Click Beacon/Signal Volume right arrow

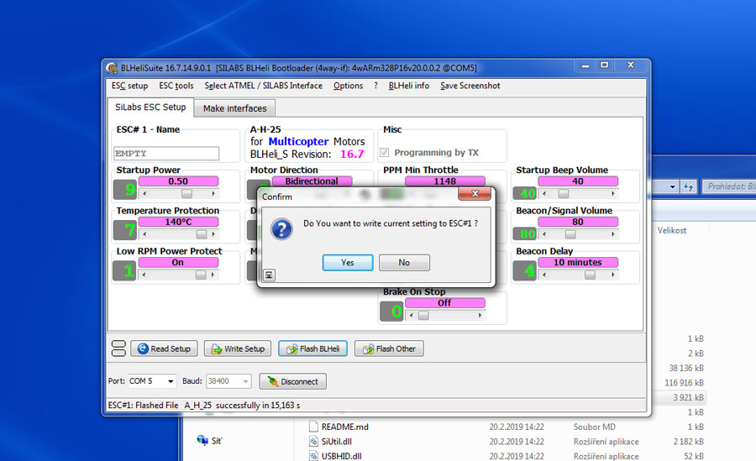(613, 234)
